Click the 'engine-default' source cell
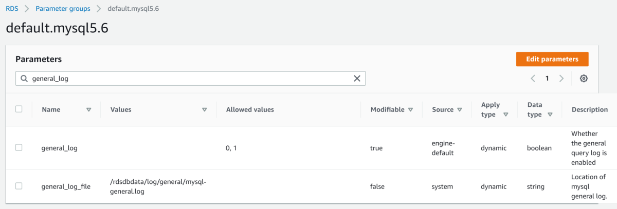 point(443,148)
